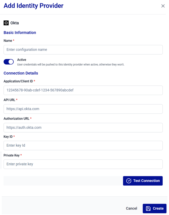The height and width of the screenshot is (215, 169).
Task: Cancel adding the identity provider
Action: coord(132,208)
